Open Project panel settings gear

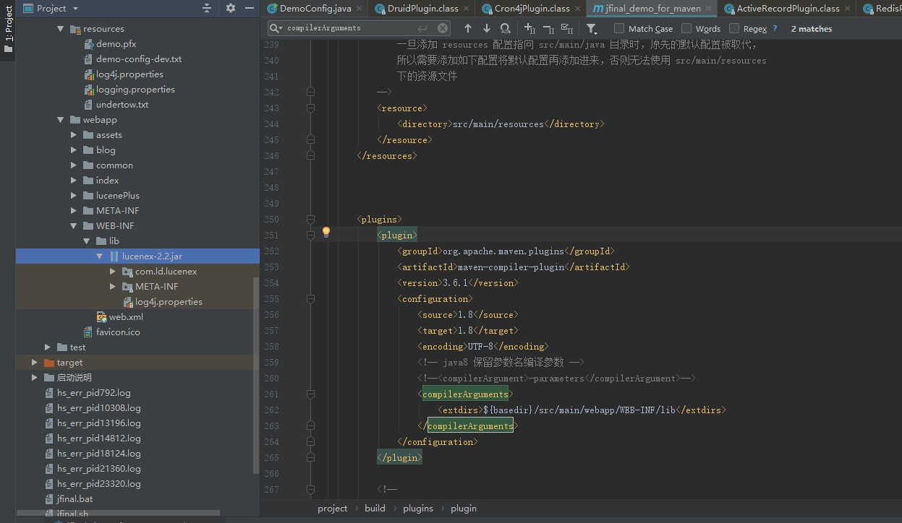coord(231,8)
